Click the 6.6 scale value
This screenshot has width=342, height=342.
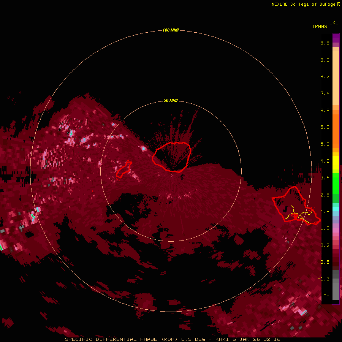coord(325,111)
